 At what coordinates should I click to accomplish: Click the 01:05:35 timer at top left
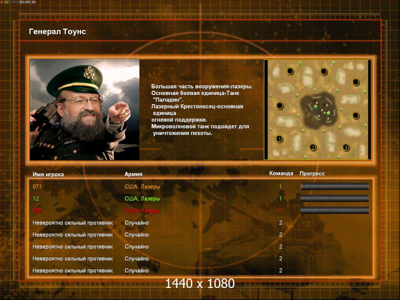coord(27,2)
